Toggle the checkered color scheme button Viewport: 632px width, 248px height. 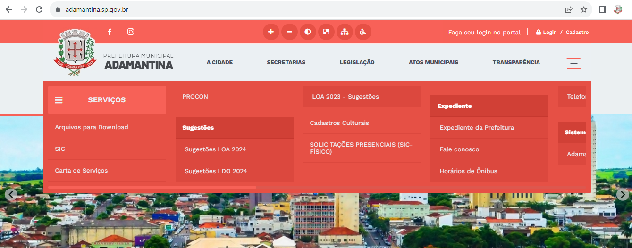point(326,32)
